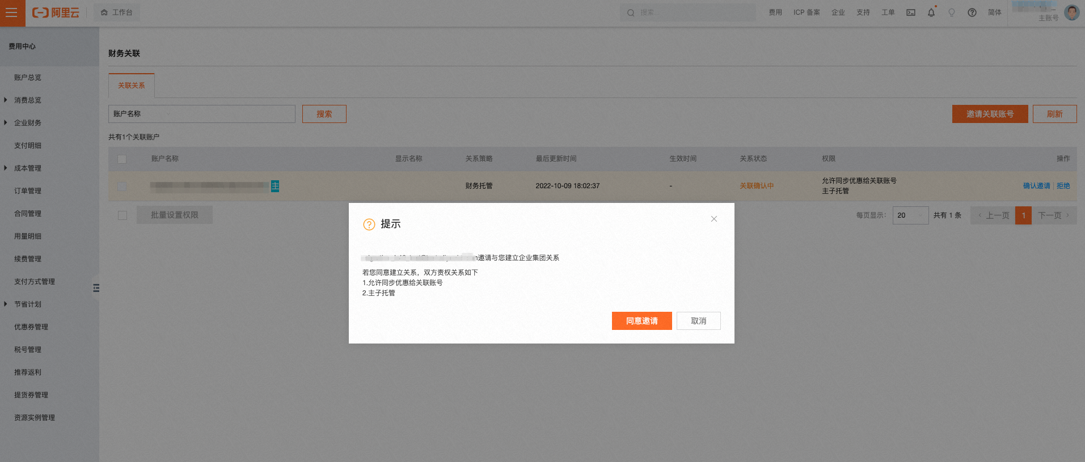Viewport: 1085px width, 462px height.
Task: Click the 刷新 button
Action: (x=1055, y=114)
